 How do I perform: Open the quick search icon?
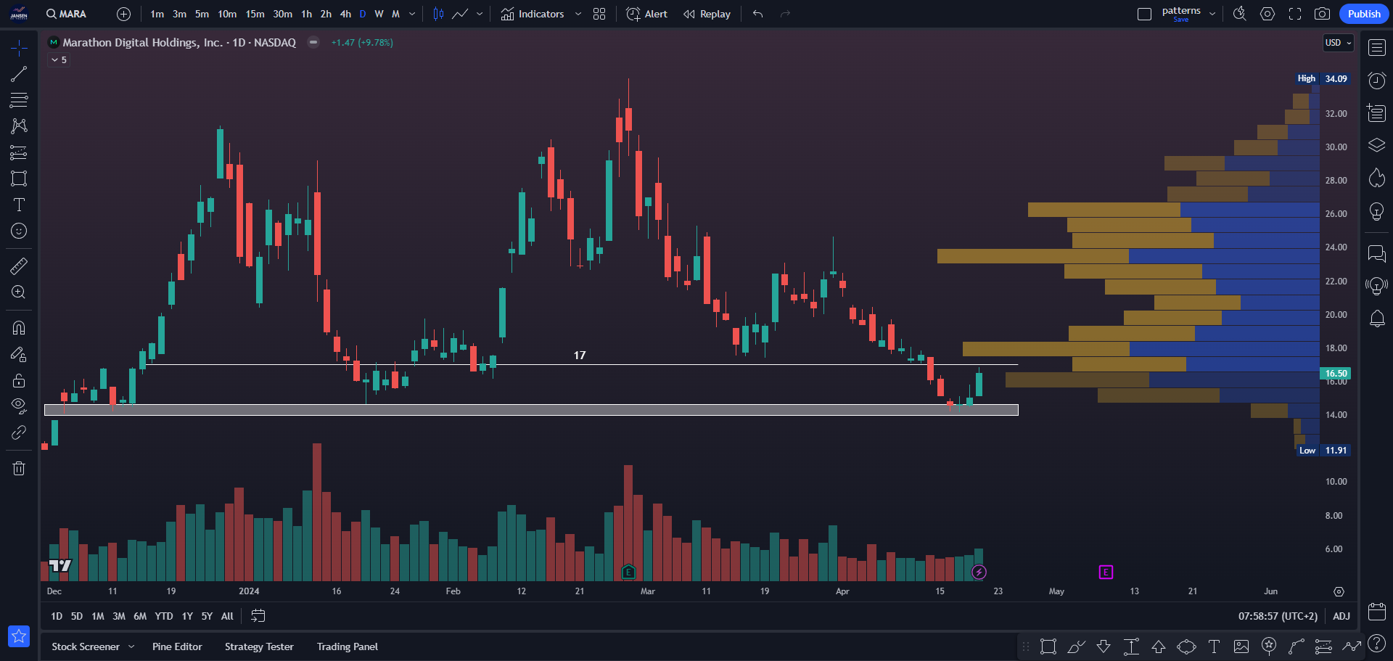[1240, 14]
